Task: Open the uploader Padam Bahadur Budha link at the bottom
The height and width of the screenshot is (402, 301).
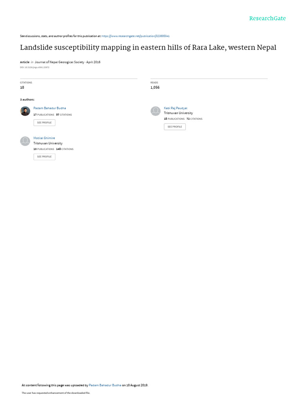Action: [x=105, y=385]
